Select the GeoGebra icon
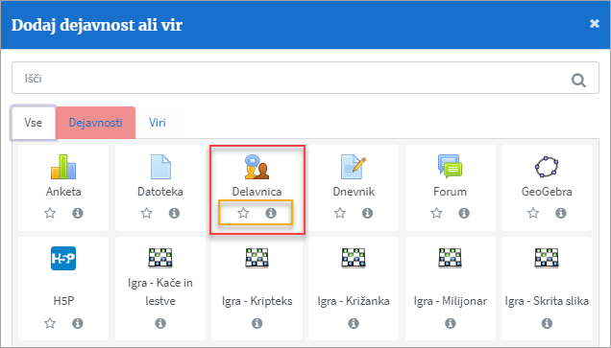 [x=547, y=167]
